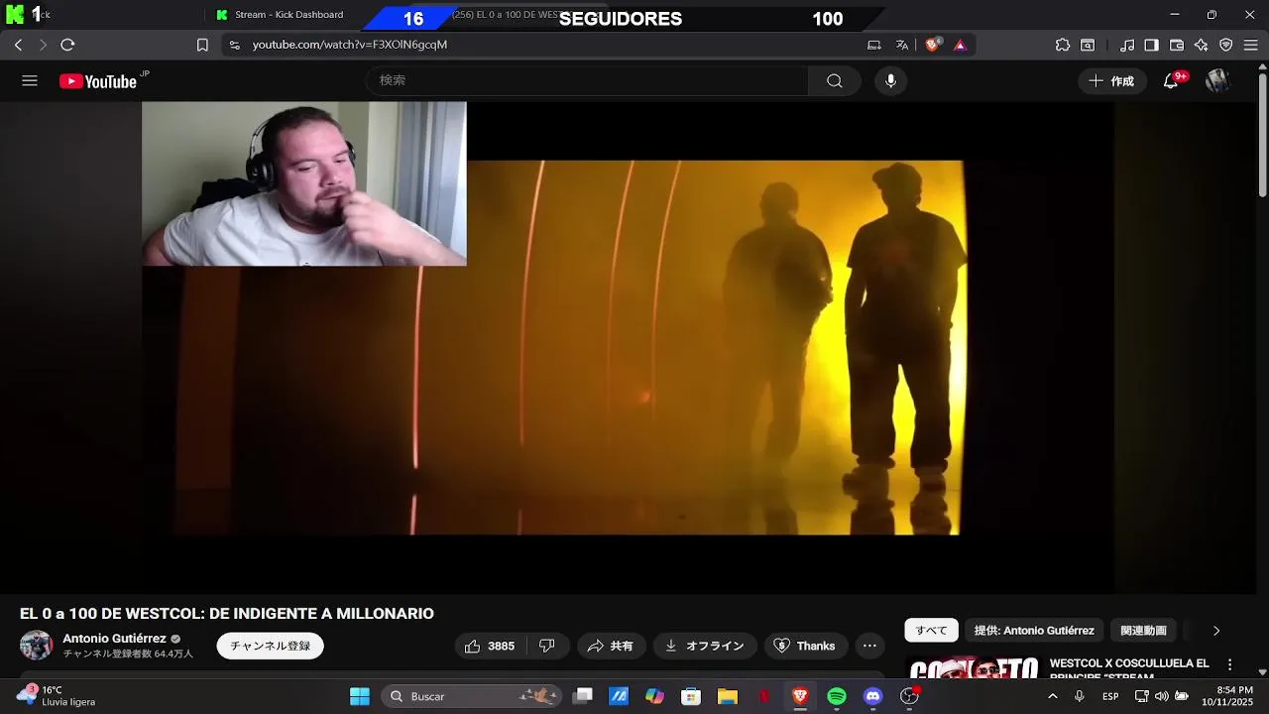
Task: Open Brave Rewards triangle icon
Action: pos(960,45)
